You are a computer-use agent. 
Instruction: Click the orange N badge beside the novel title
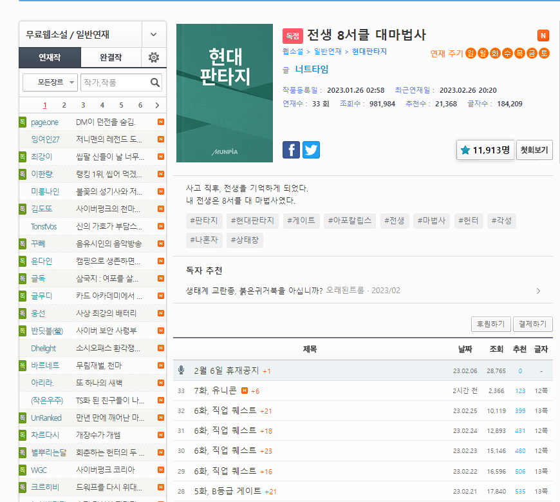pyautogui.click(x=543, y=35)
